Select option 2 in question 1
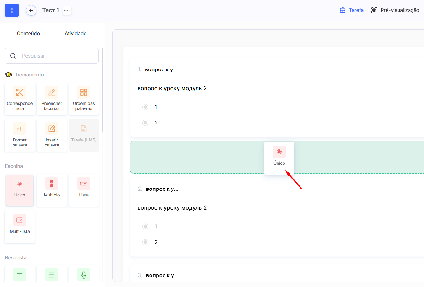Screen dimensions: 424x287 coord(145,123)
